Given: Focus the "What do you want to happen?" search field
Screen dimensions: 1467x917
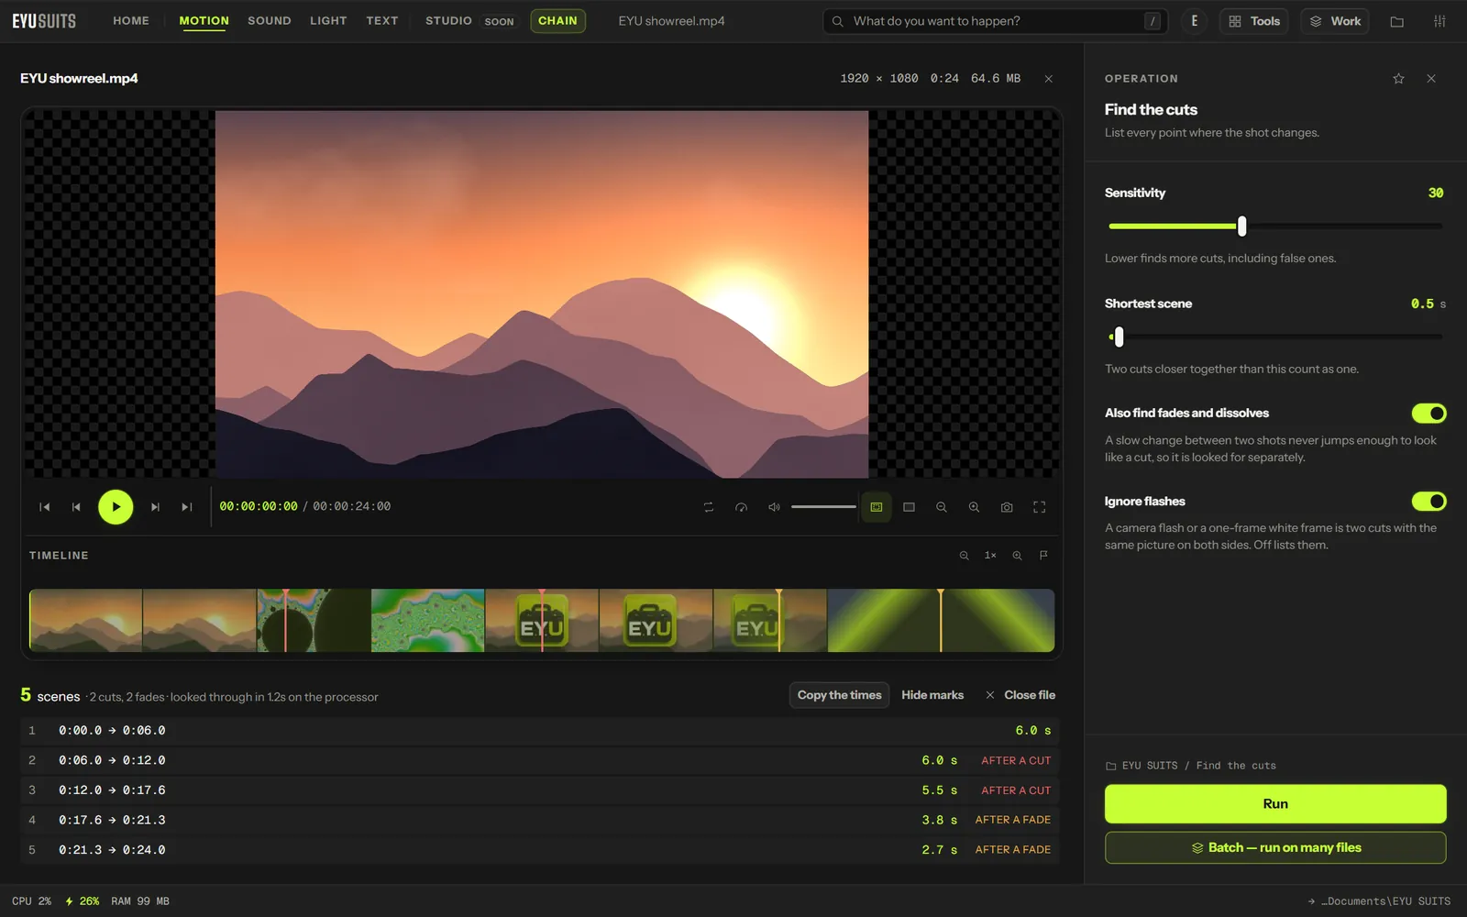Looking at the screenshot, I should tap(996, 21).
